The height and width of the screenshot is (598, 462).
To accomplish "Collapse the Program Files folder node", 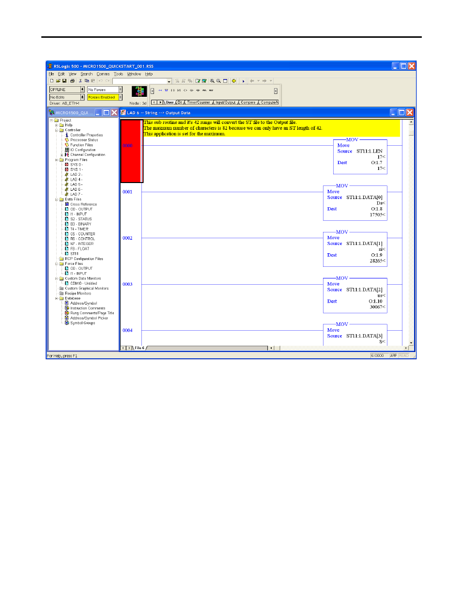I will tap(56, 160).
